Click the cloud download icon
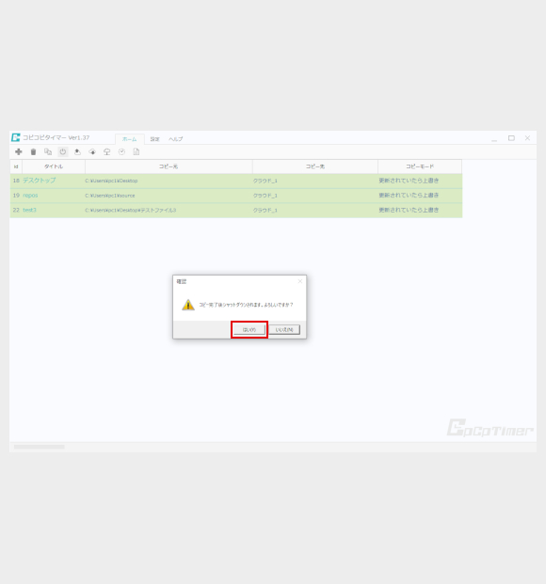Image resolution: width=546 pixels, height=584 pixels. point(92,151)
